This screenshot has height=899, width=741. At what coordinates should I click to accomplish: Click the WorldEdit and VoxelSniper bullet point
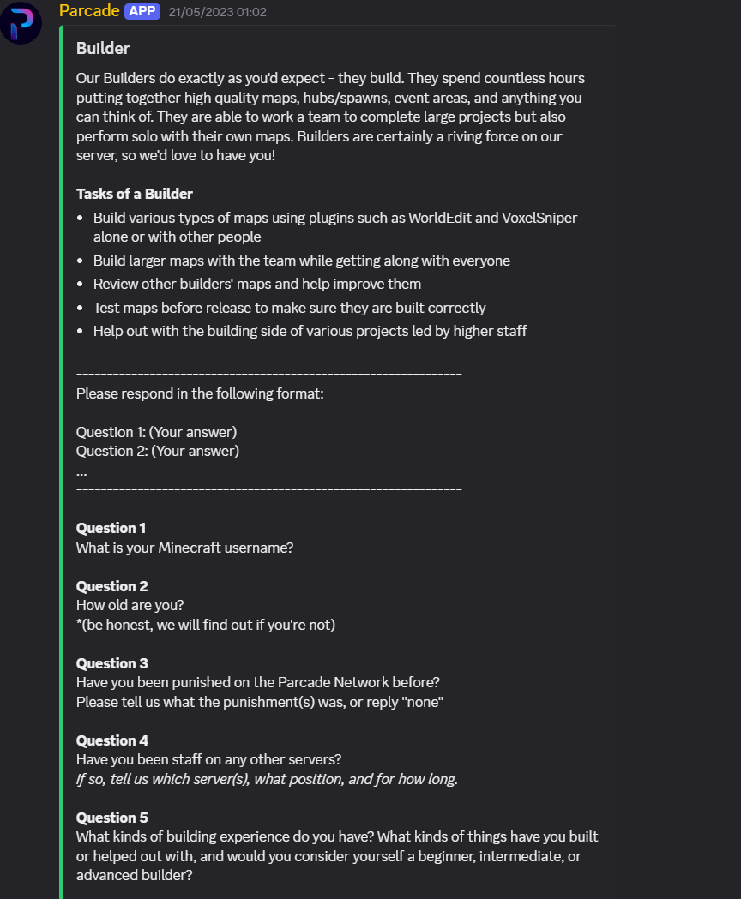tap(334, 219)
